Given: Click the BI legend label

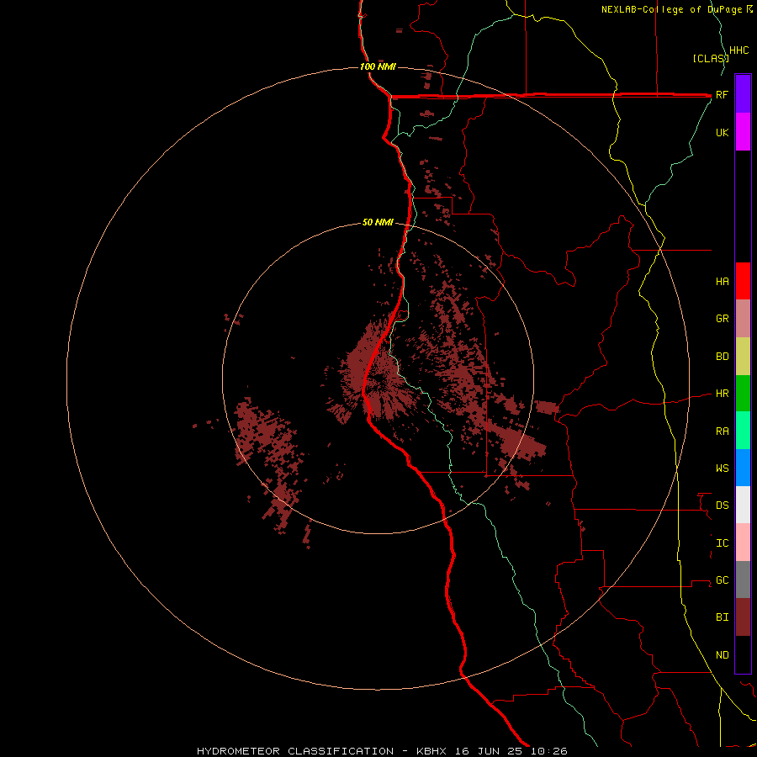Looking at the screenshot, I should pos(722,617).
